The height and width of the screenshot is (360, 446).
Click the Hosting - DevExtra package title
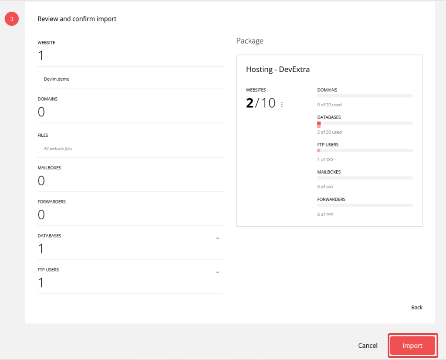click(277, 69)
